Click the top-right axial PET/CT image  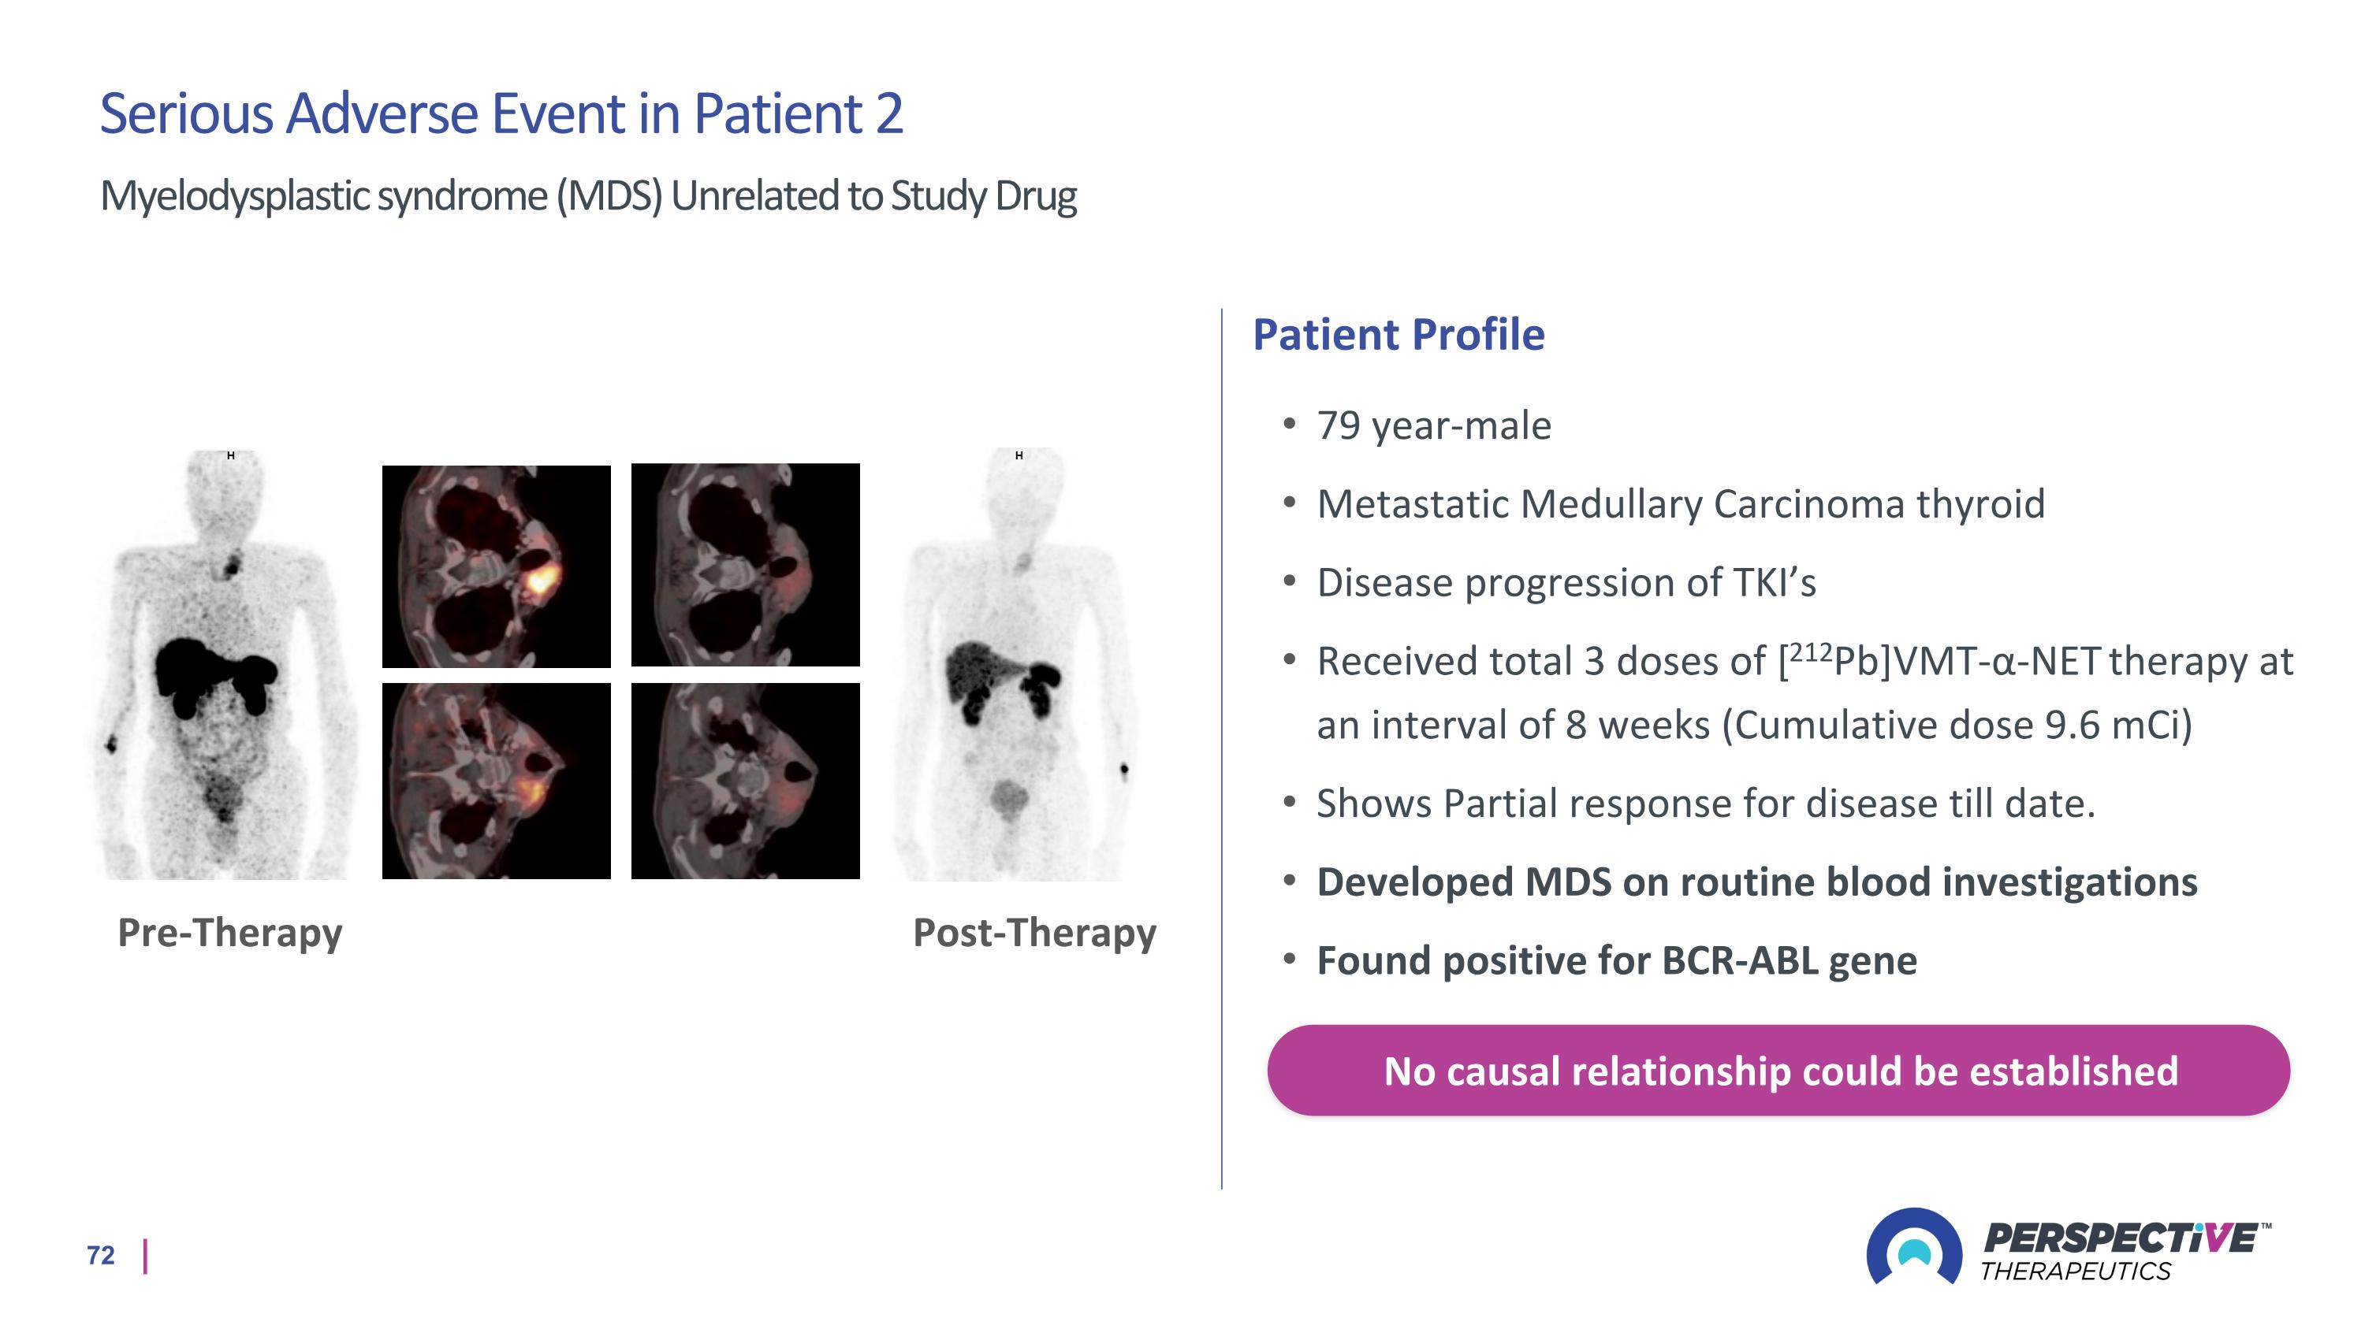click(x=746, y=564)
